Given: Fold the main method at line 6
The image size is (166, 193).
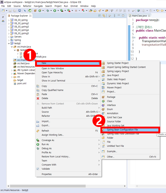Looking at the screenshot, I should (135, 38).
